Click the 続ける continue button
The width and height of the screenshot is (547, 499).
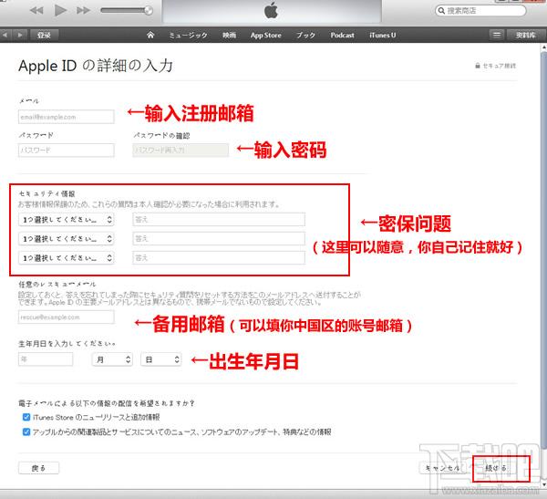point(496,468)
